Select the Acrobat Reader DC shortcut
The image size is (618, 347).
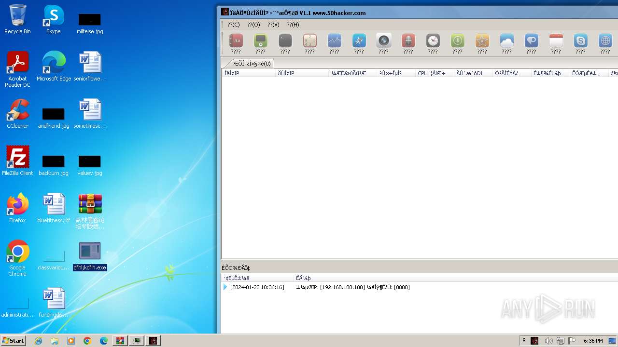click(17, 69)
